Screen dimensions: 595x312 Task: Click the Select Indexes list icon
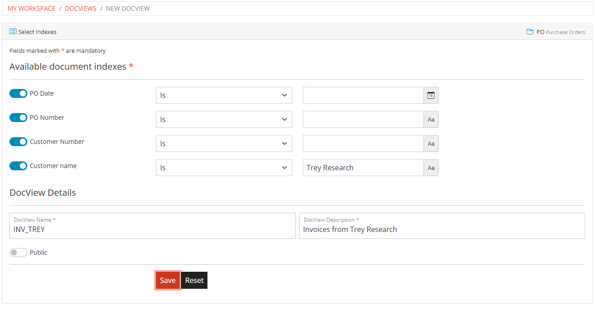click(x=13, y=32)
